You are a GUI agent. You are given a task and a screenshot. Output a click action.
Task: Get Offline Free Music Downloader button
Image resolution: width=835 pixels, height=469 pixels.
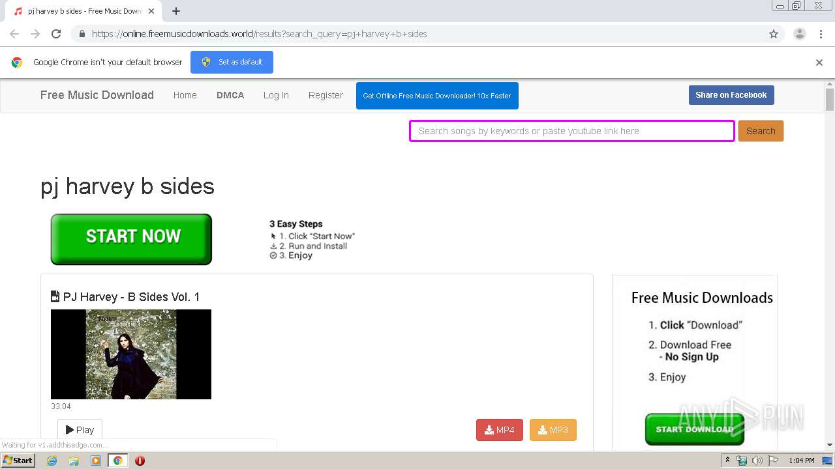click(x=437, y=96)
